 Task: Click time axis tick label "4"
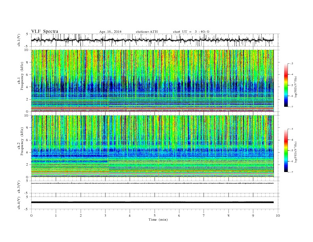point(130,216)
